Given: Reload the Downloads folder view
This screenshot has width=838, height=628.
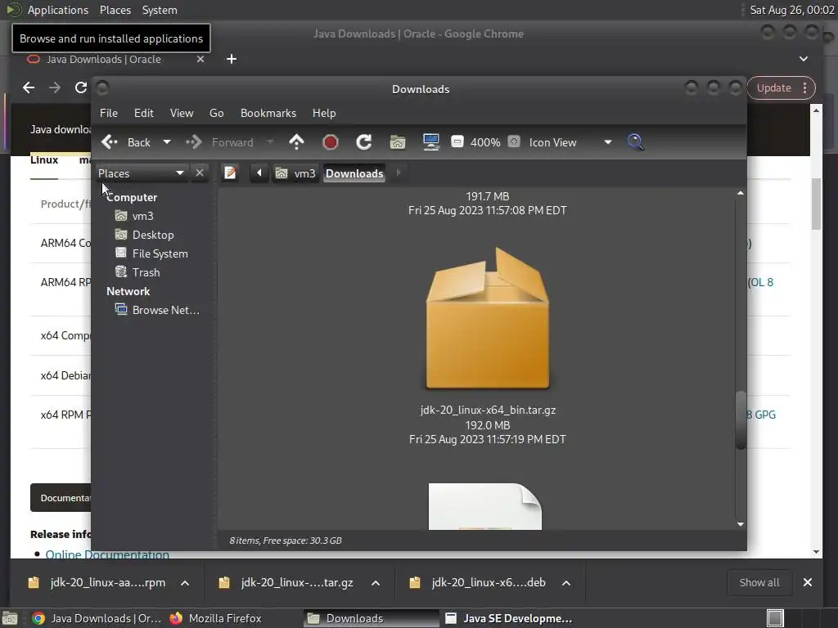Looking at the screenshot, I should pyautogui.click(x=364, y=142).
